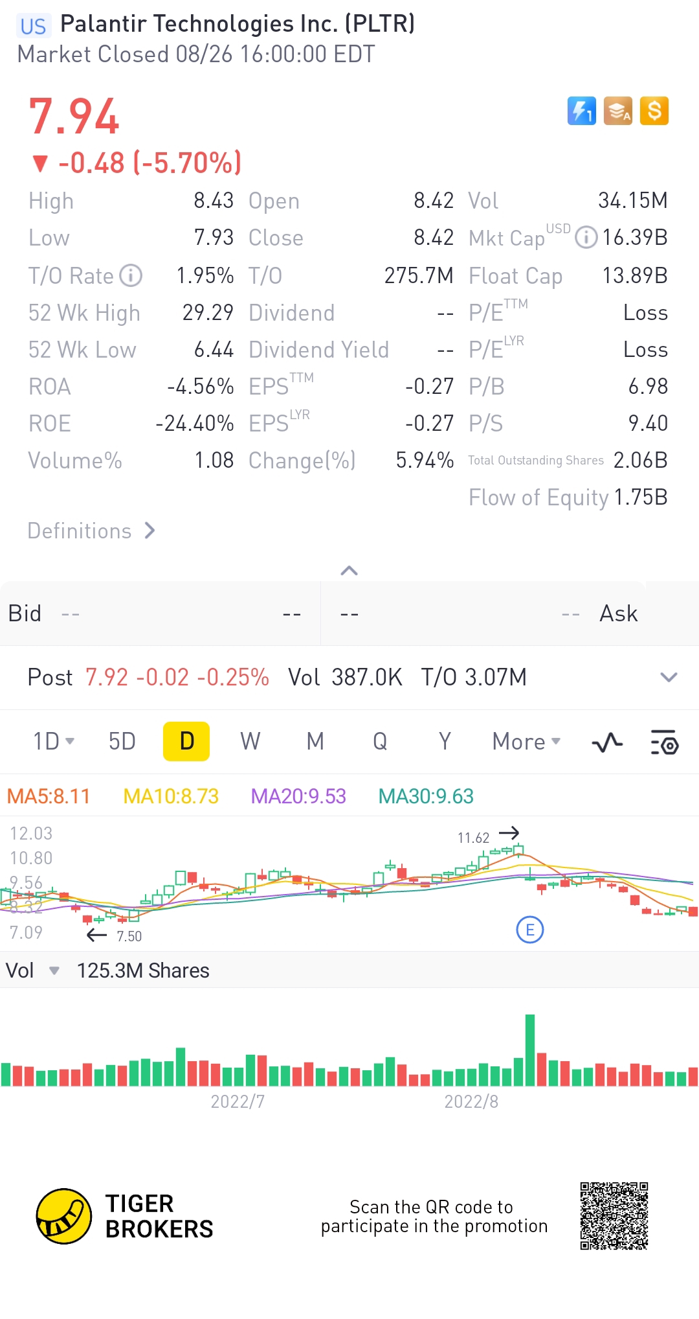The image size is (699, 1319).
Task: Select the M monthly chart tab
Action: tap(315, 741)
